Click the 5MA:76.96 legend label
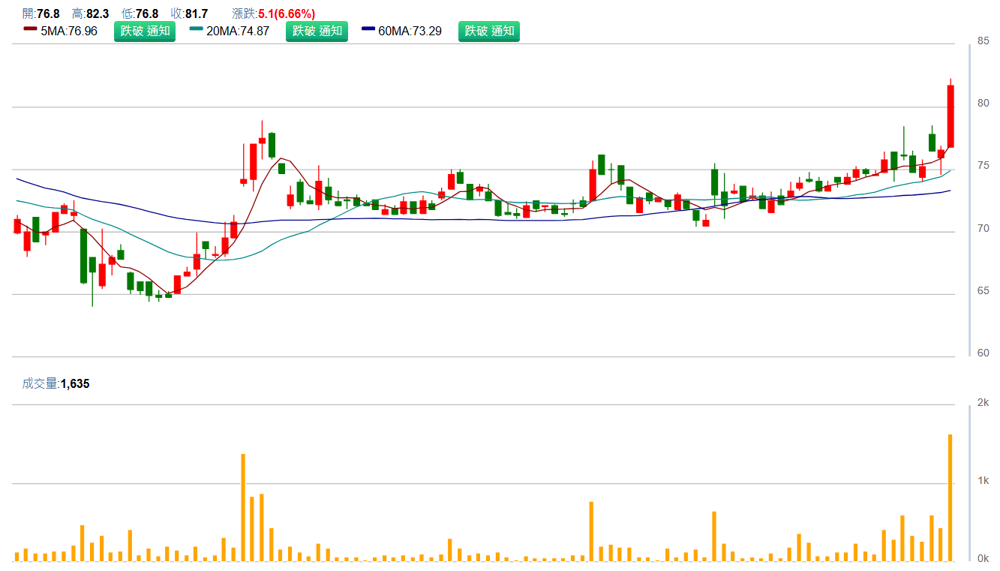This screenshot has width=1000, height=571. coord(69,31)
